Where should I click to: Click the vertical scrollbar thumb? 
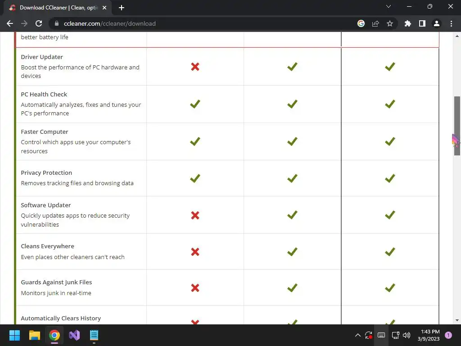(x=457, y=126)
